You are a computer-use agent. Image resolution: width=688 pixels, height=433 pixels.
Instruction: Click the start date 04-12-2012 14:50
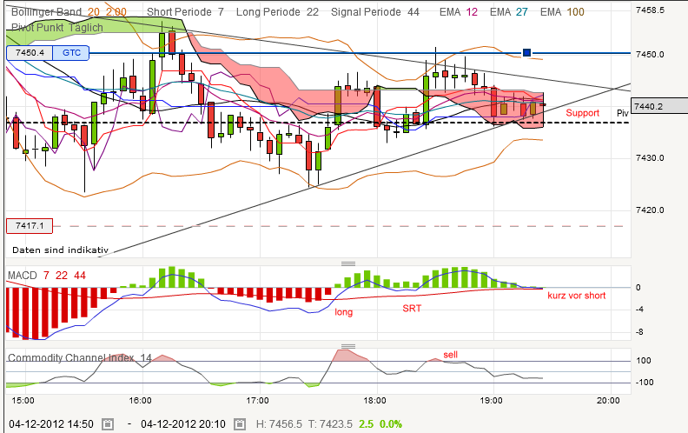(51, 424)
